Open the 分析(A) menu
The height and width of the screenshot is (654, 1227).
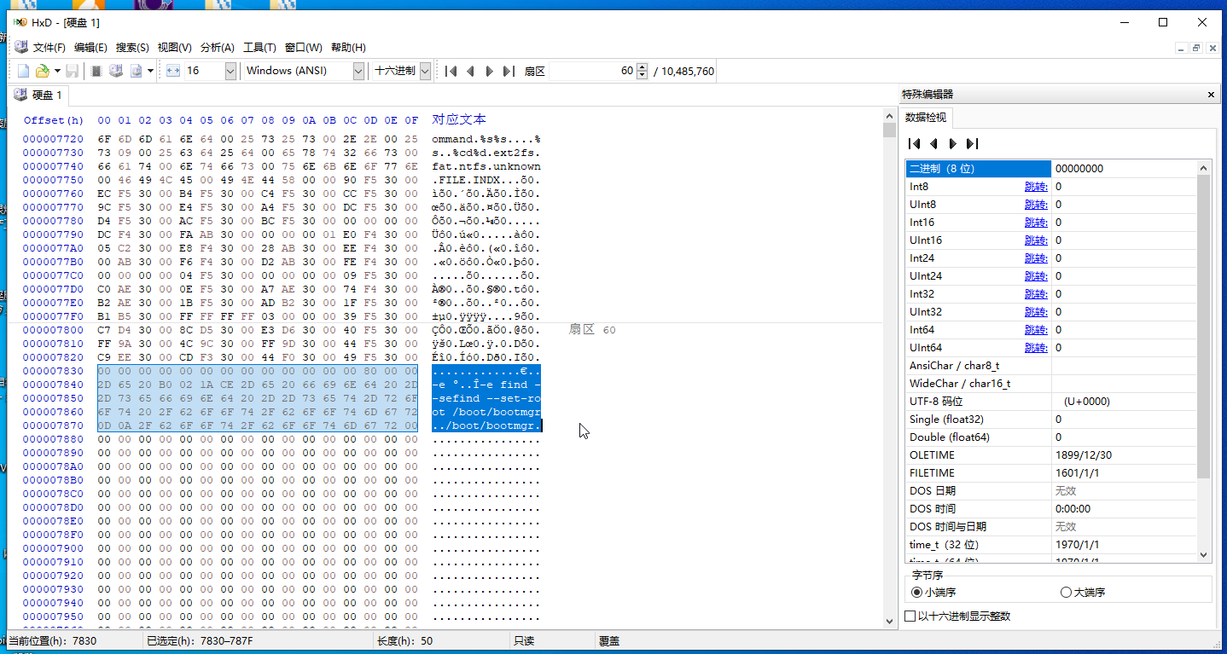coord(218,48)
